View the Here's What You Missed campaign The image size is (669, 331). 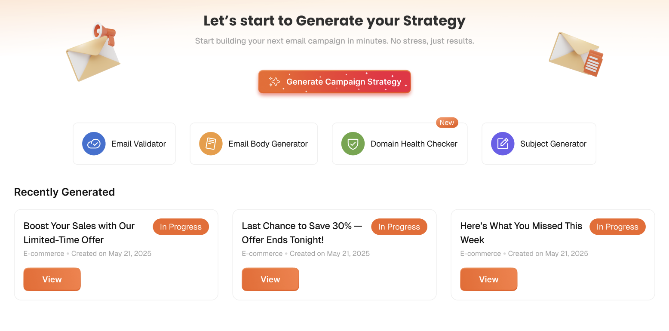[x=488, y=279]
